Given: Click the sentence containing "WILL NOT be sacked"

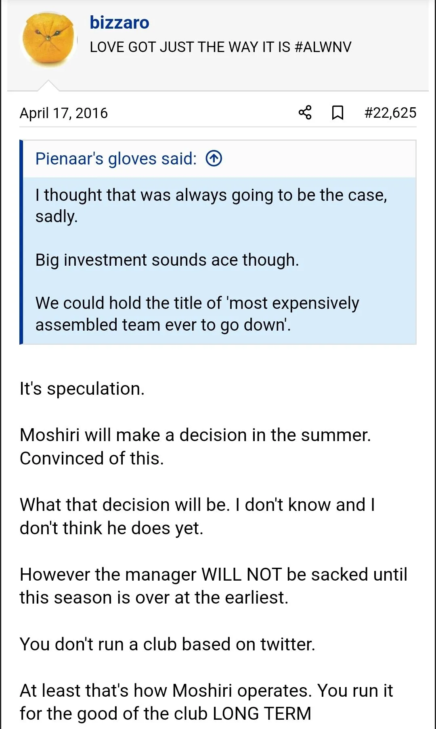Looking at the screenshot, I should coord(213,586).
